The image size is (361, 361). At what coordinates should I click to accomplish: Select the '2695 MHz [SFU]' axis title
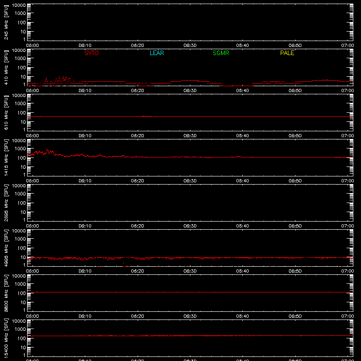(x=6, y=203)
